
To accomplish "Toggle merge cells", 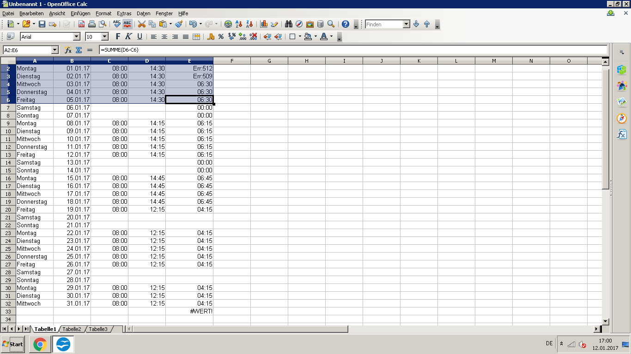I will coord(196,36).
